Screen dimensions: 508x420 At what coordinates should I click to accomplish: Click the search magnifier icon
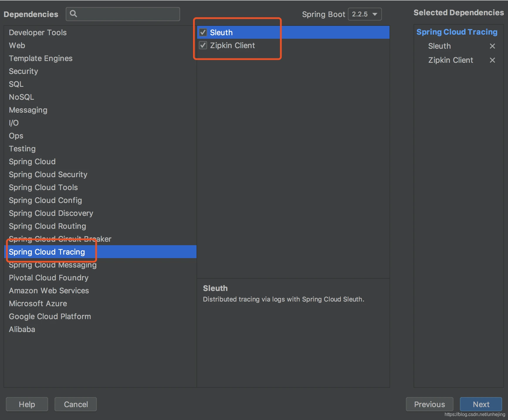click(73, 14)
